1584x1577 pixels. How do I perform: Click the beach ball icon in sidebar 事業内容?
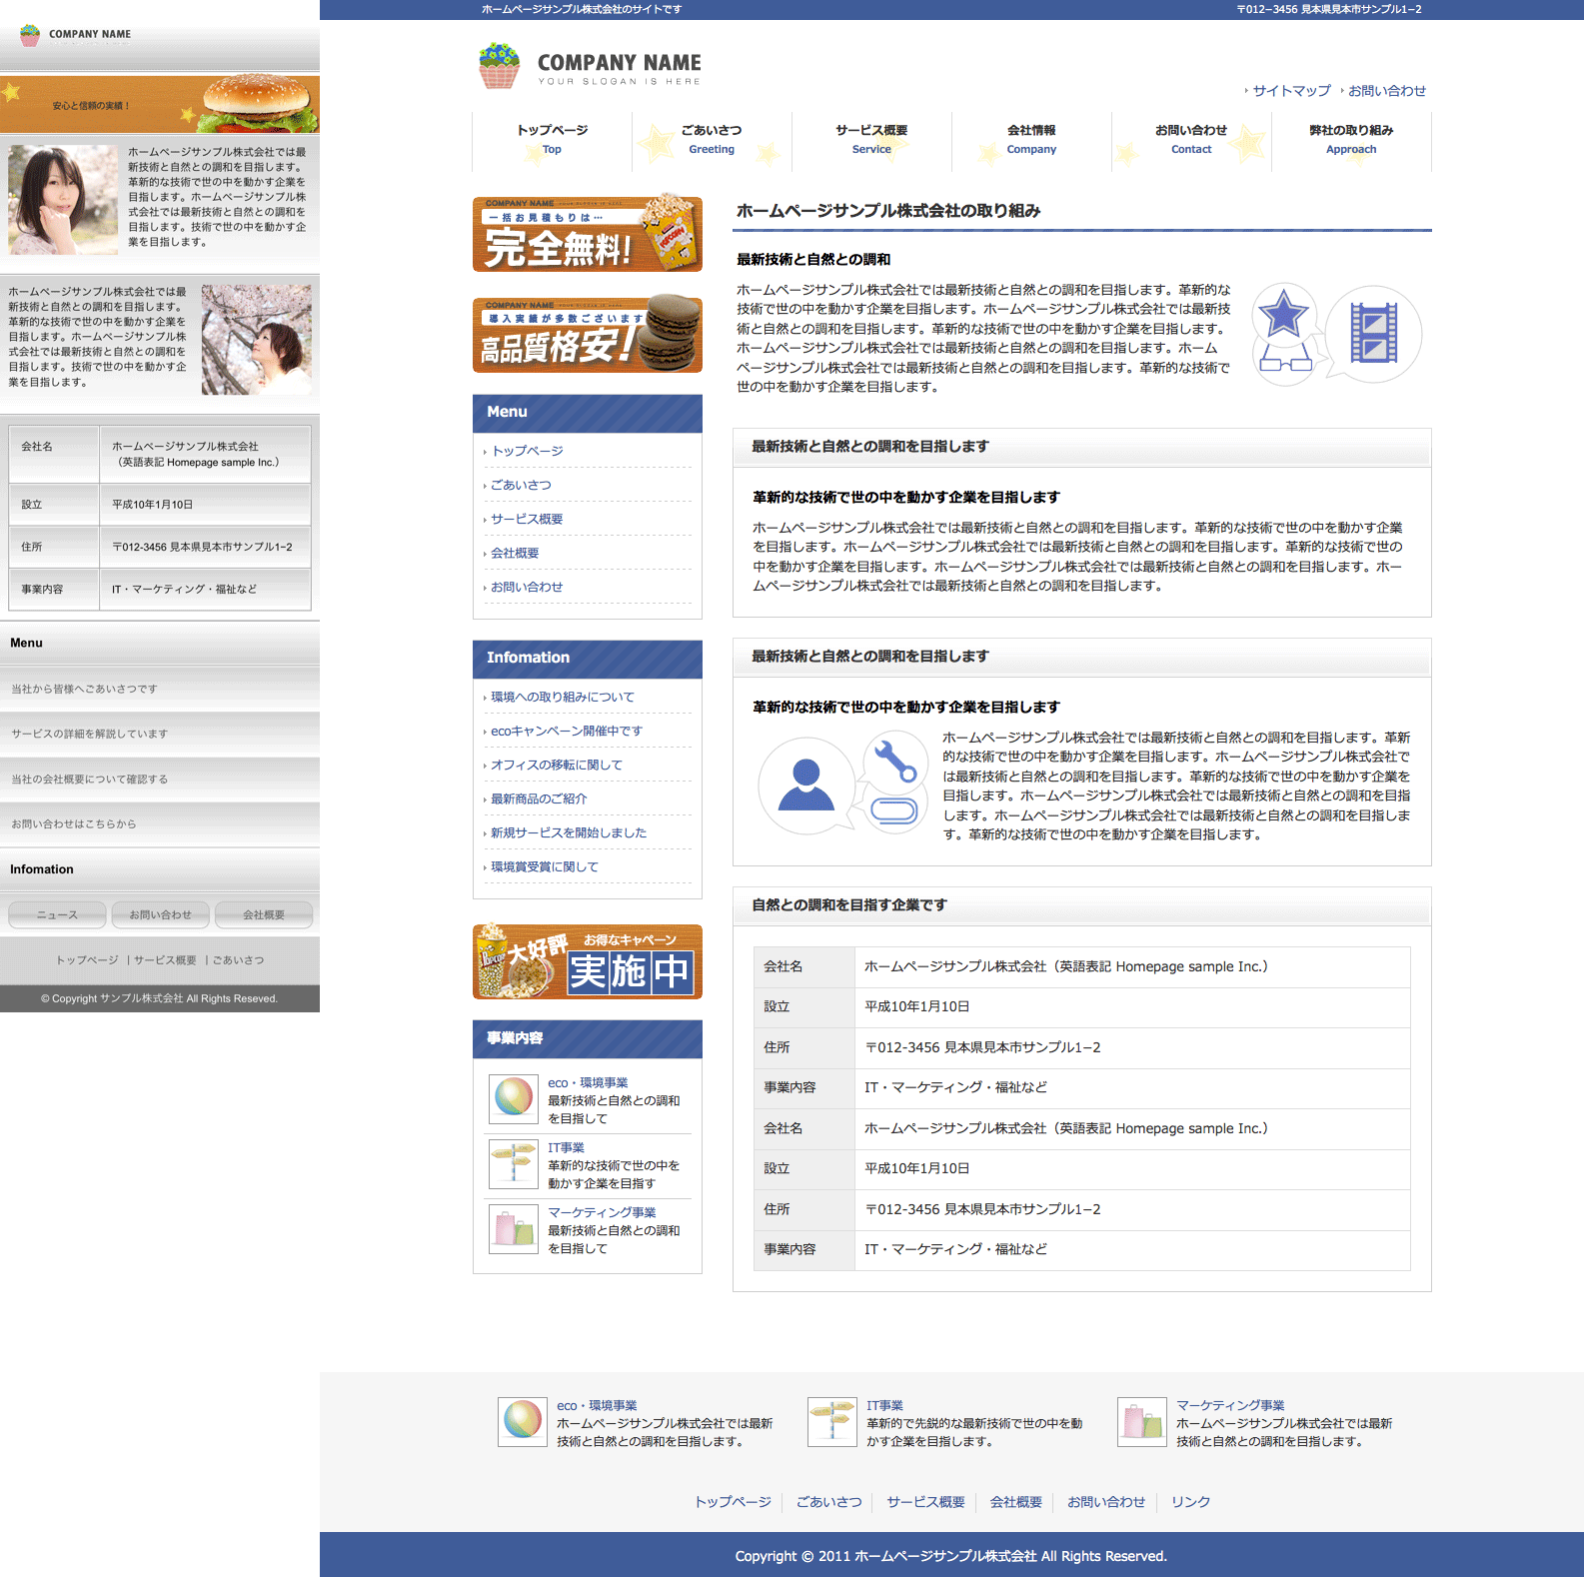click(514, 1099)
